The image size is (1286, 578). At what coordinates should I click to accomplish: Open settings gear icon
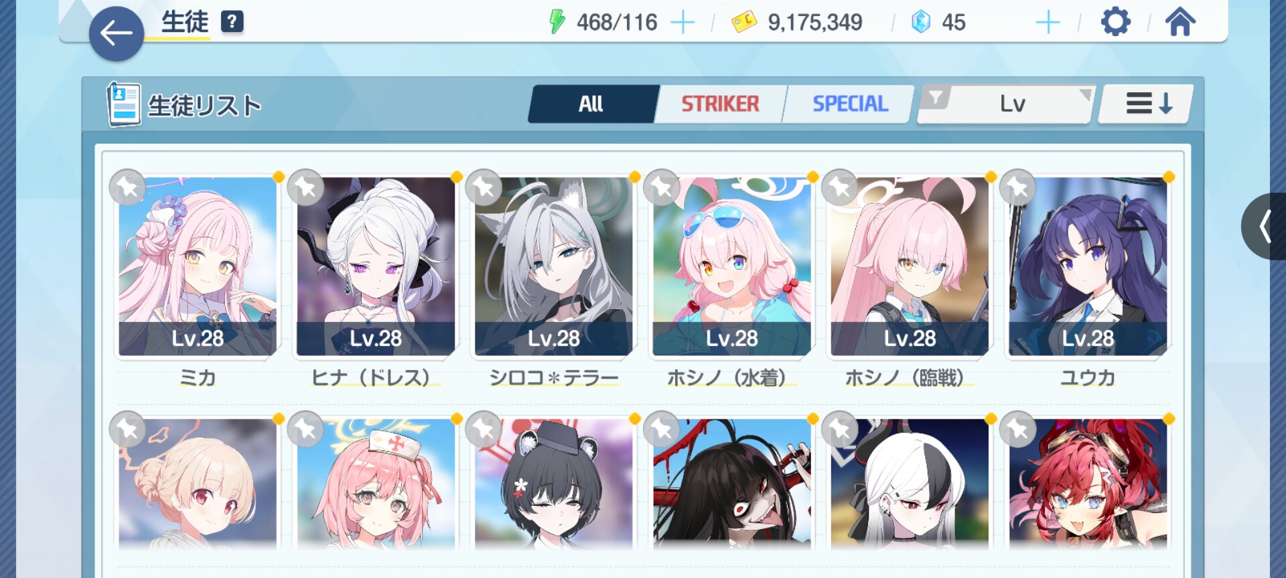point(1115,22)
